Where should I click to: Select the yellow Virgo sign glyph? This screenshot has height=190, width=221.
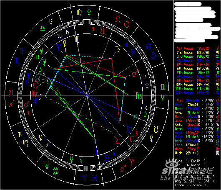click(79, 13)
